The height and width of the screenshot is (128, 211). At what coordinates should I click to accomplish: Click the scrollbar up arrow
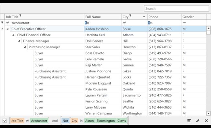[x=208, y=28]
